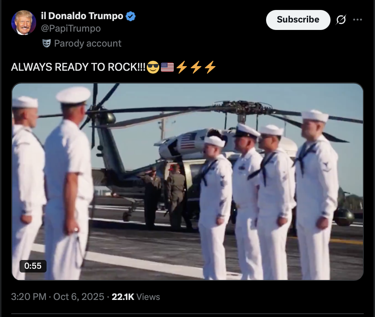Click the blue verified checkmark badge

[131, 16]
